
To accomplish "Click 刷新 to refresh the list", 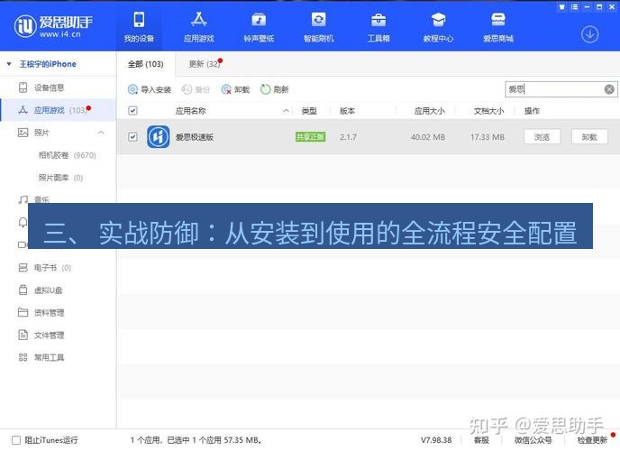I will click(274, 90).
